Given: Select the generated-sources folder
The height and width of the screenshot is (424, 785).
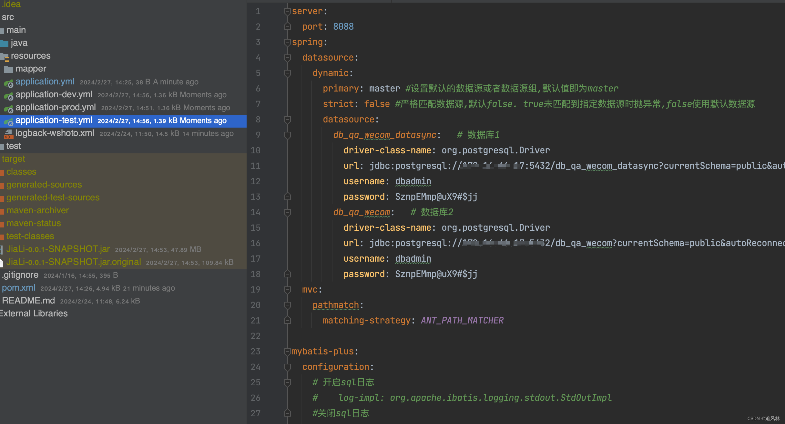Looking at the screenshot, I should [44, 185].
